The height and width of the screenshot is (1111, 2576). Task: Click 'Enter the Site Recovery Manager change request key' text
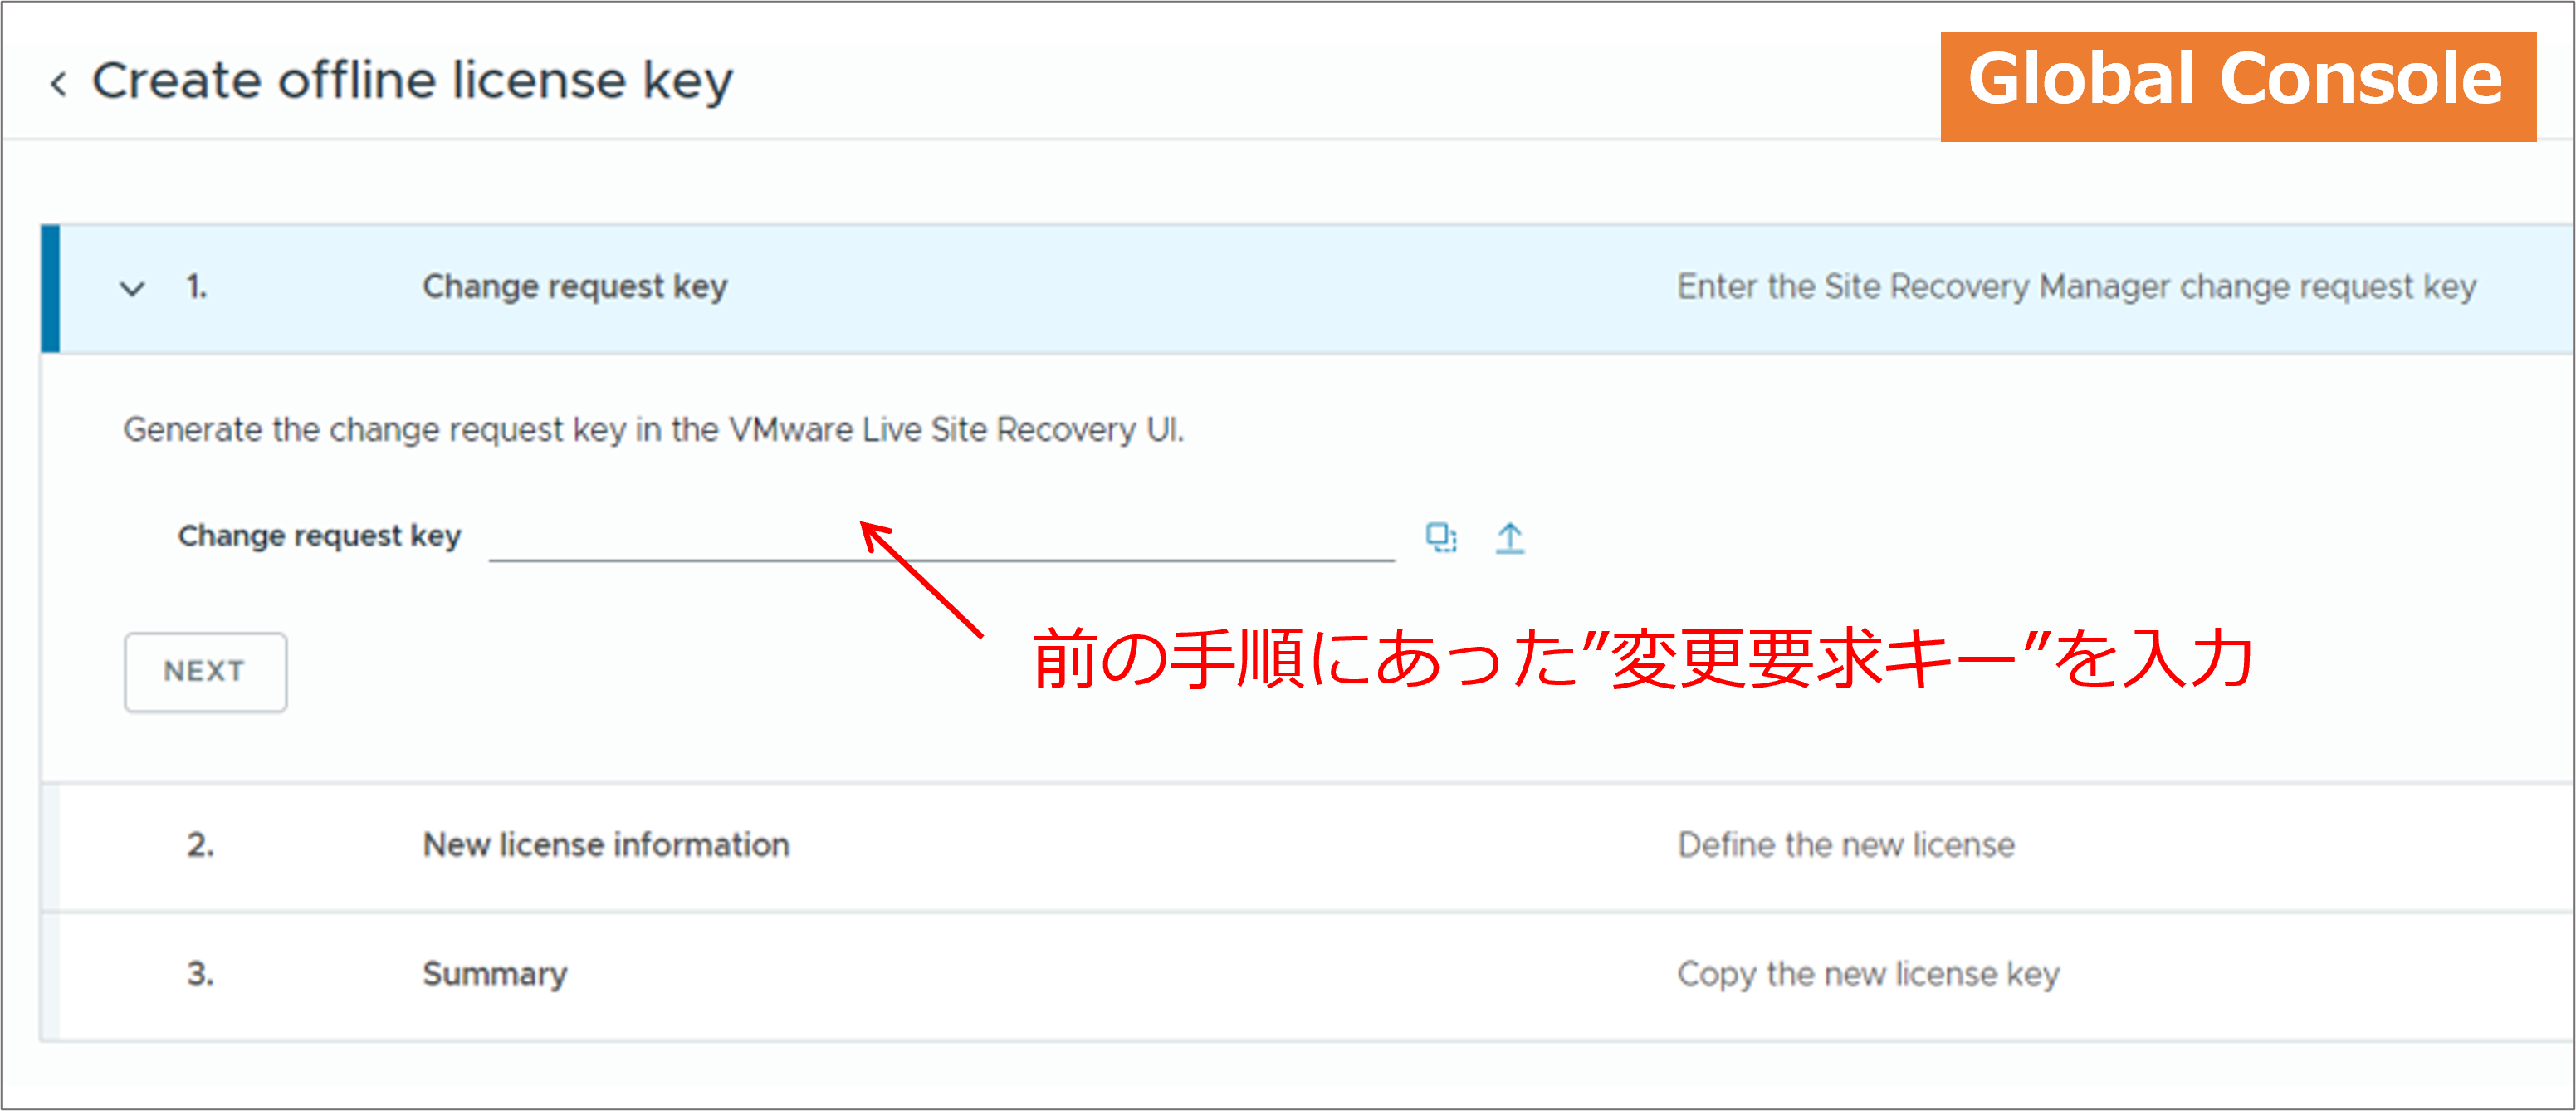click(x=2076, y=287)
